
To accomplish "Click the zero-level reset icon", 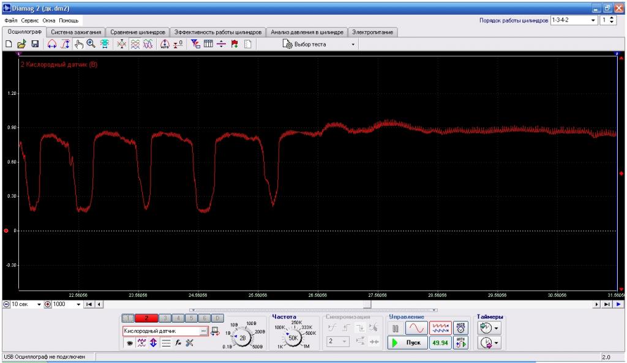I will tap(178, 44).
